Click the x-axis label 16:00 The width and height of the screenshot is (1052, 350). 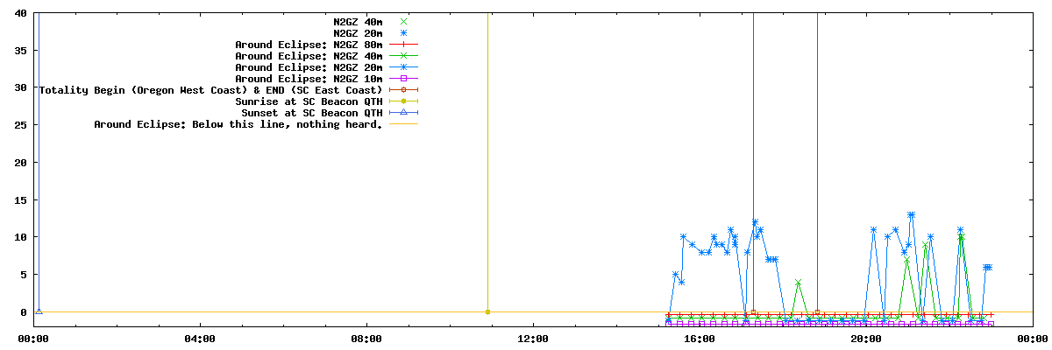pyautogui.click(x=700, y=339)
